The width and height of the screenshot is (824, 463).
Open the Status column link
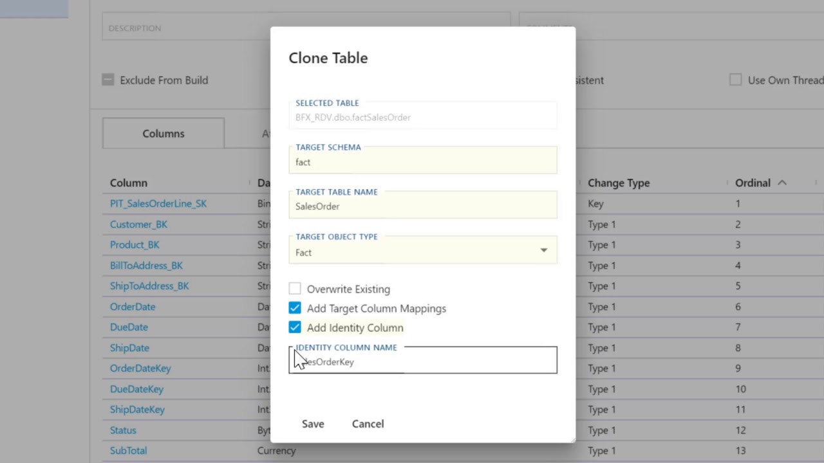123,430
